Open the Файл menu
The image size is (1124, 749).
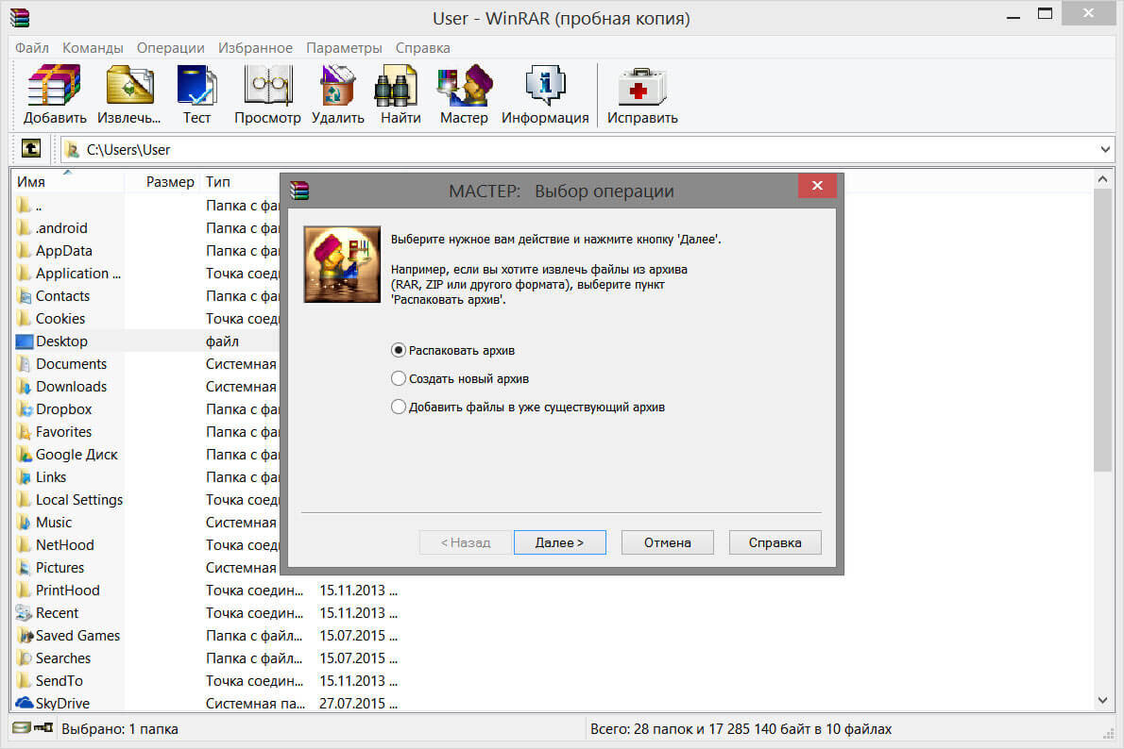[x=32, y=48]
